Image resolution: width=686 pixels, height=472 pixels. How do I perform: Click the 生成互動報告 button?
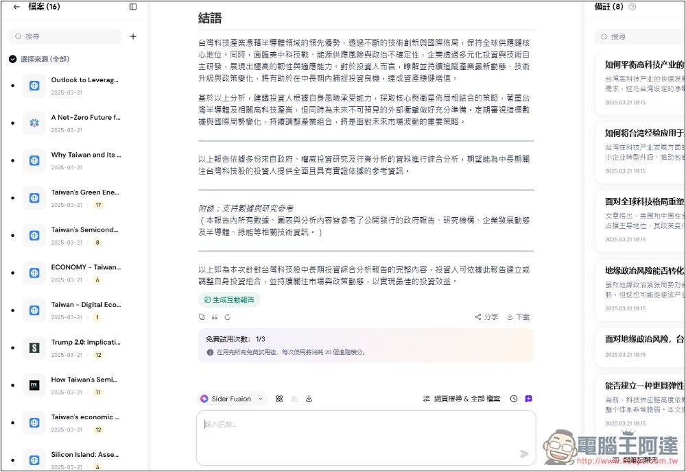pyautogui.click(x=230, y=299)
